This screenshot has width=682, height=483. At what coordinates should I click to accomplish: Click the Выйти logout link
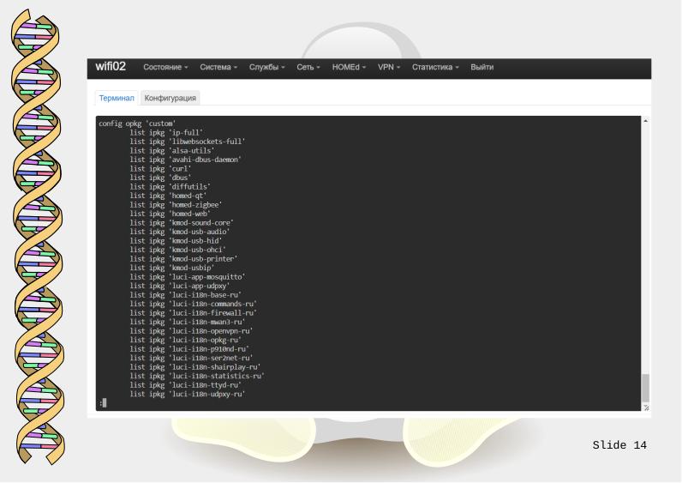[482, 68]
